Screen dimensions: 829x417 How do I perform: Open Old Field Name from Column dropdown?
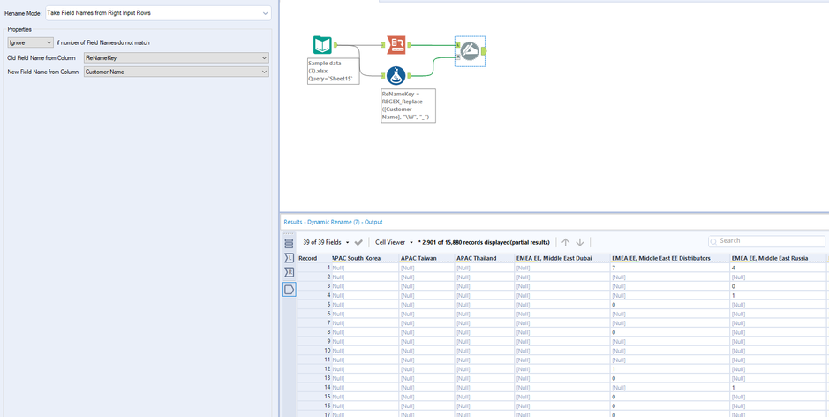click(177, 58)
